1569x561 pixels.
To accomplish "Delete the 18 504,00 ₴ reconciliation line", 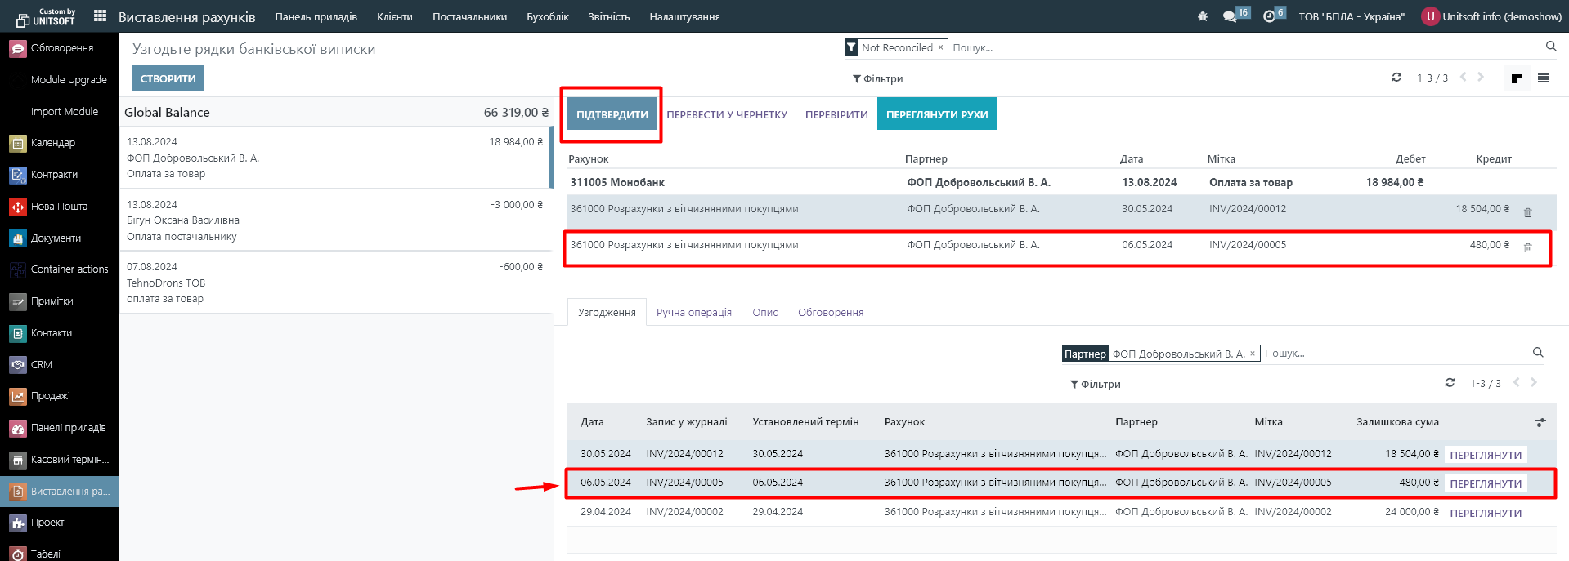I will [x=1527, y=213].
